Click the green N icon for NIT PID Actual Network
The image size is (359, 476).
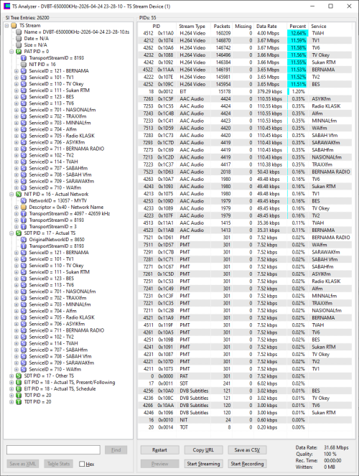click(x=19, y=194)
